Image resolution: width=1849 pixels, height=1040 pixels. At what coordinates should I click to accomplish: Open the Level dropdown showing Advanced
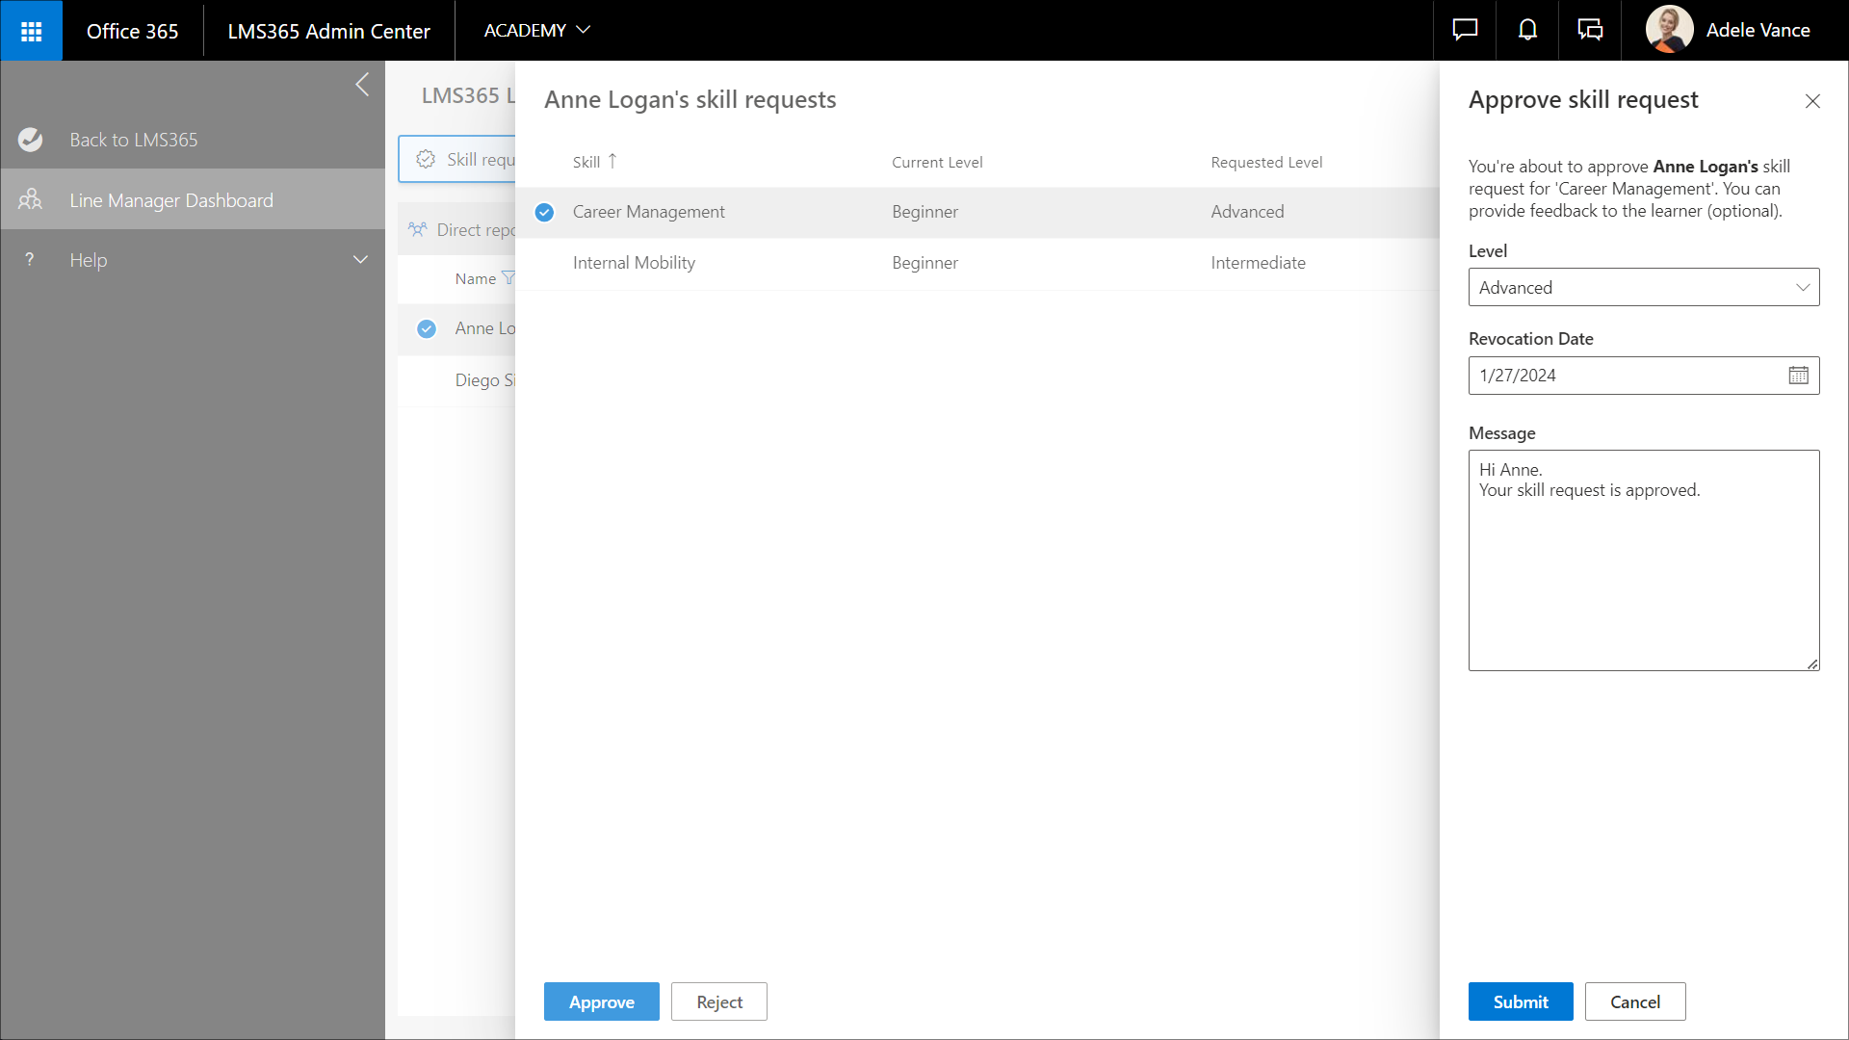pyautogui.click(x=1643, y=287)
